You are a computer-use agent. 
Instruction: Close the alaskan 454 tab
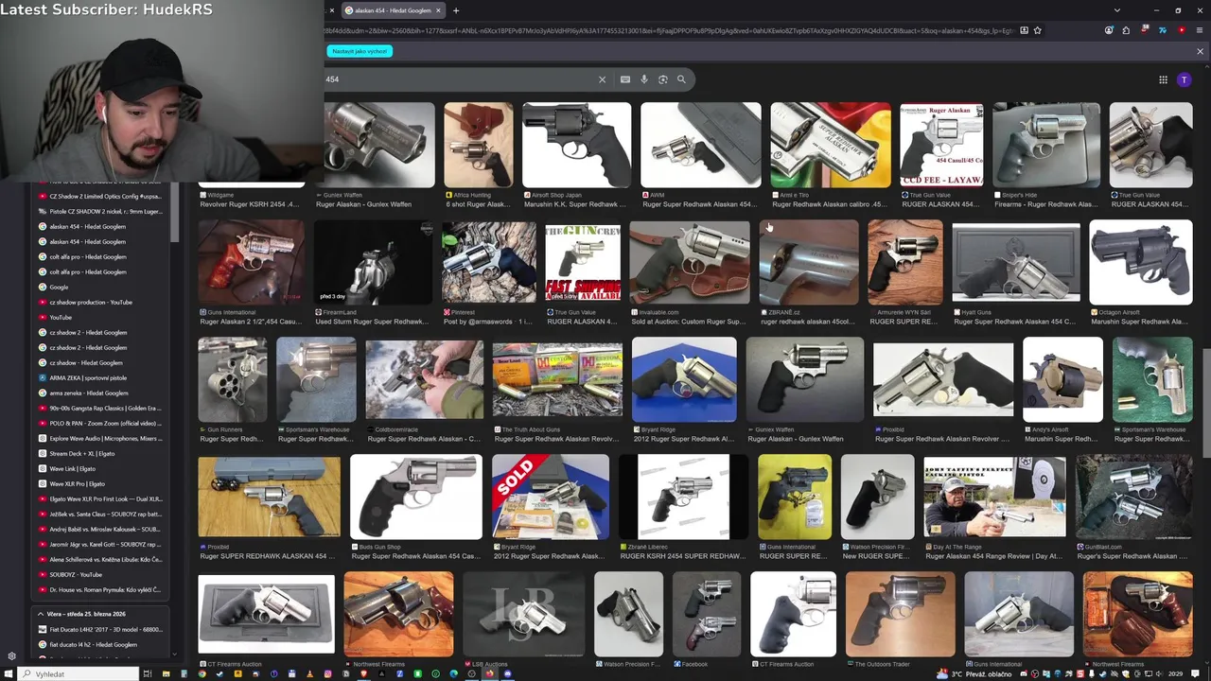point(438,10)
